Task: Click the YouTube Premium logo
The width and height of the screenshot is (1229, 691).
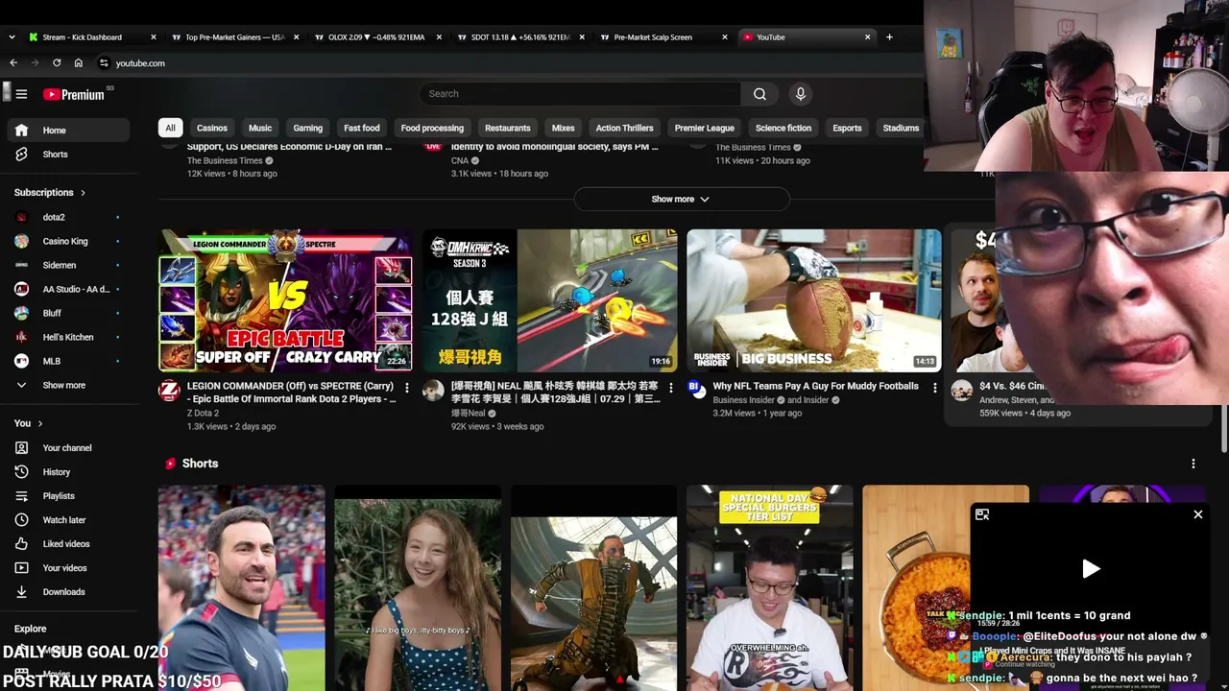Action: tap(74, 94)
